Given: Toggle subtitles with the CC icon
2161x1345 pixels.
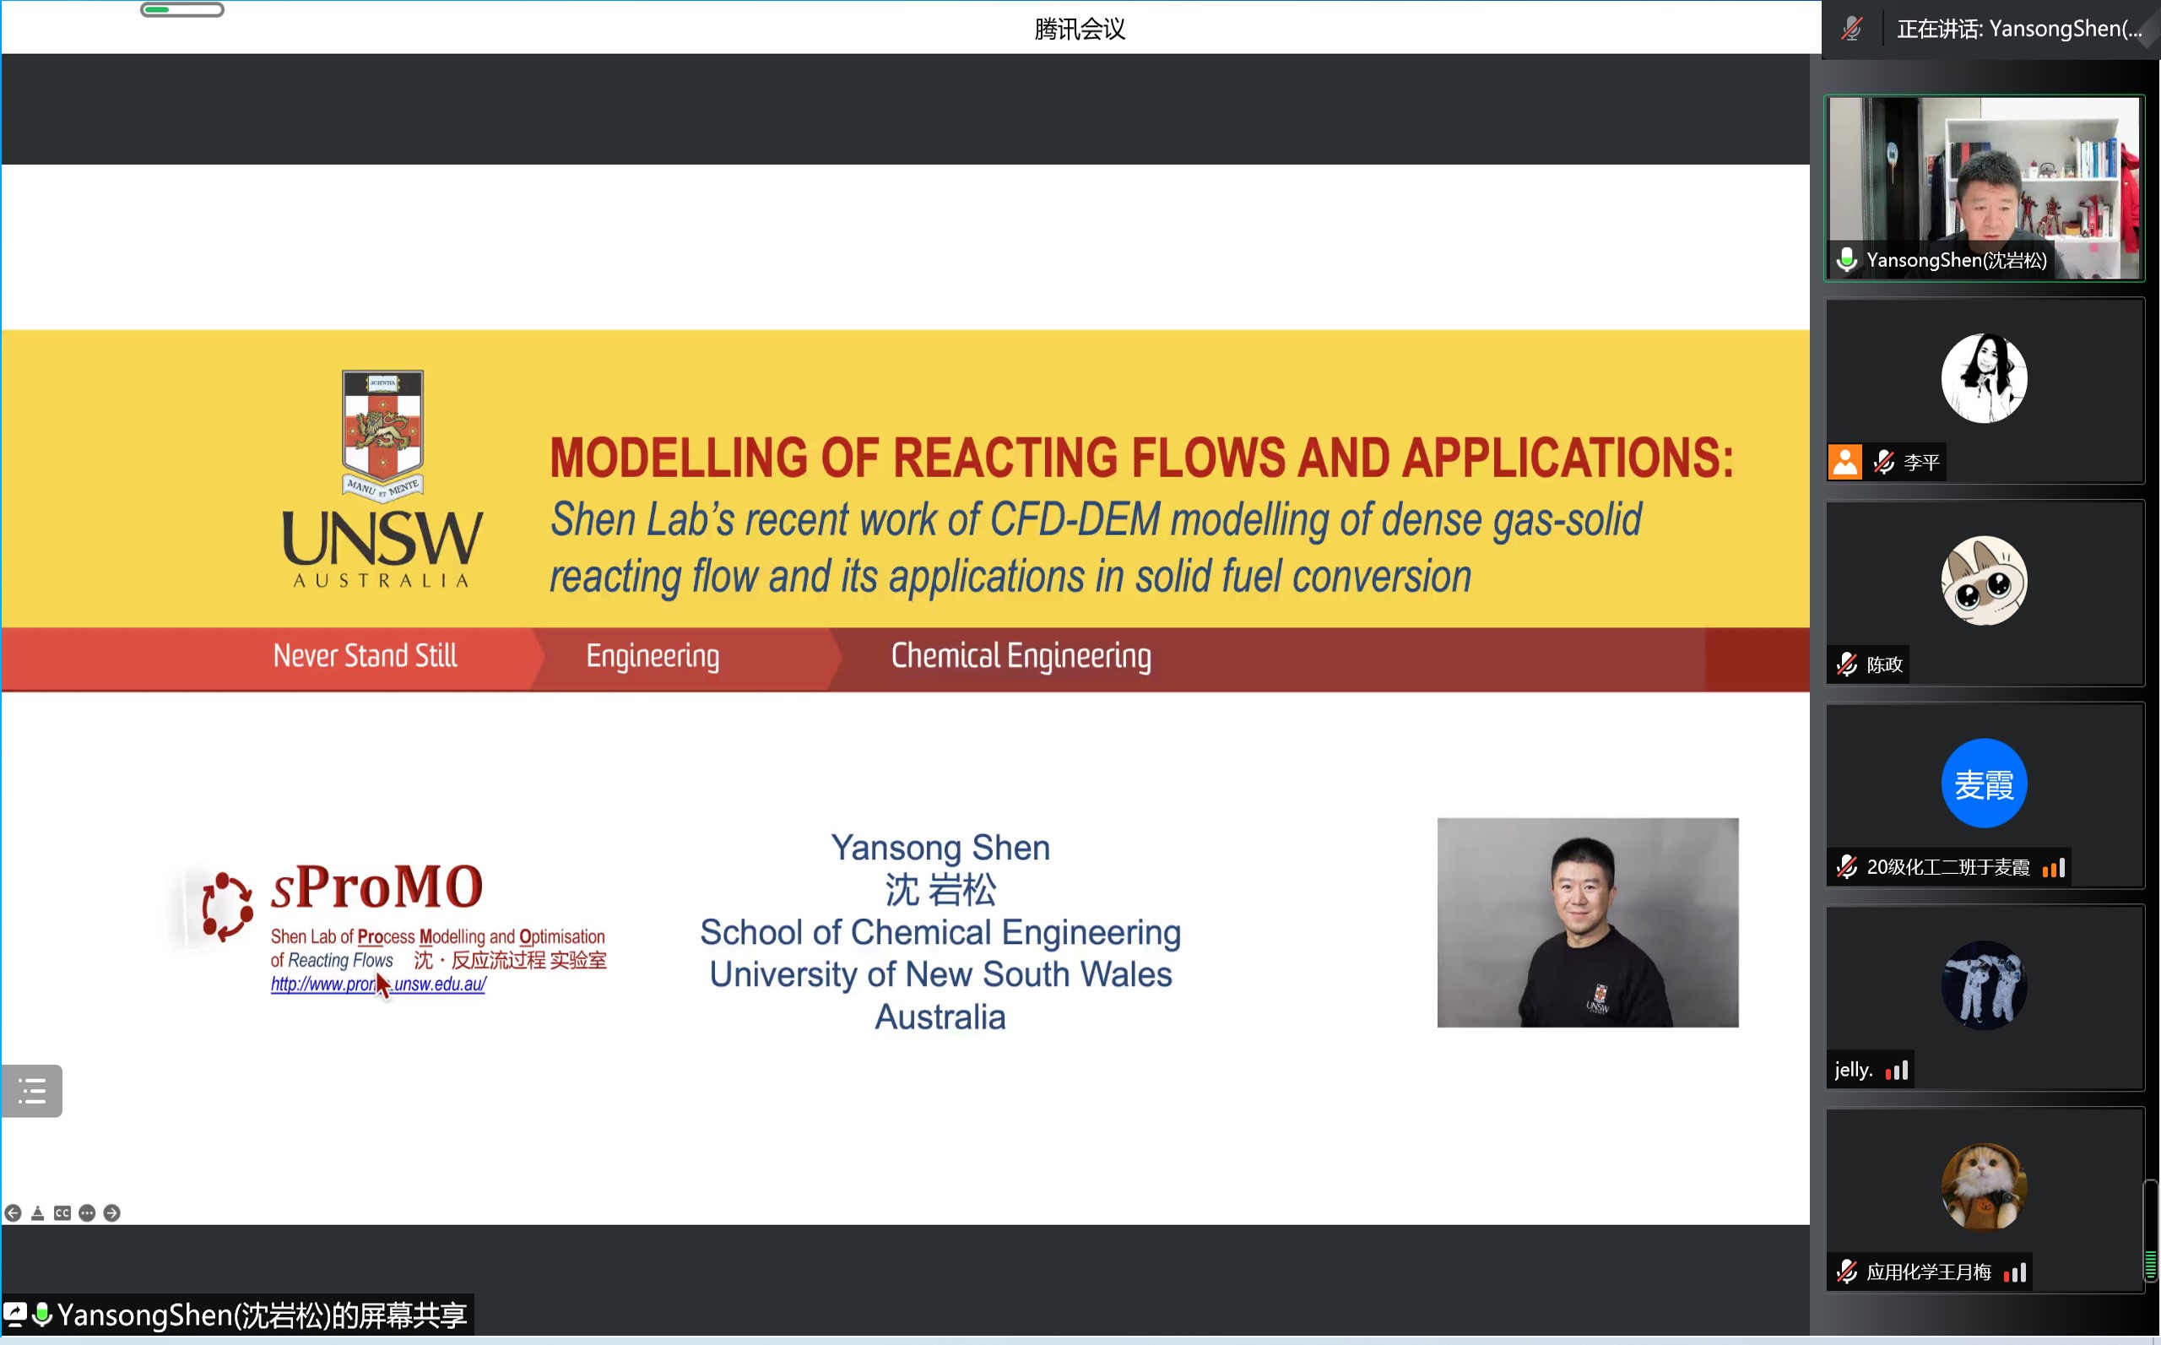Looking at the screenshot, I should tap(62, 1212).
